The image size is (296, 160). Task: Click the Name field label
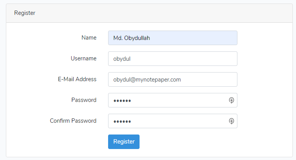[89, 38]
